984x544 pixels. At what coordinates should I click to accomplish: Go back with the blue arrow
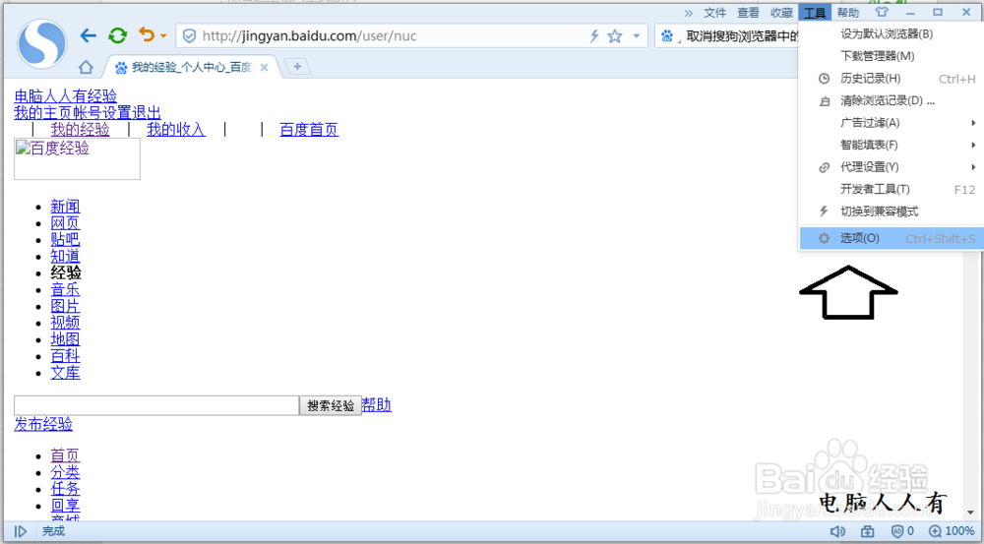point(88,35)
